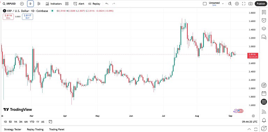
Task: Open the dotted grid apps icon in sidebar
Action: [x=264, y=102]
